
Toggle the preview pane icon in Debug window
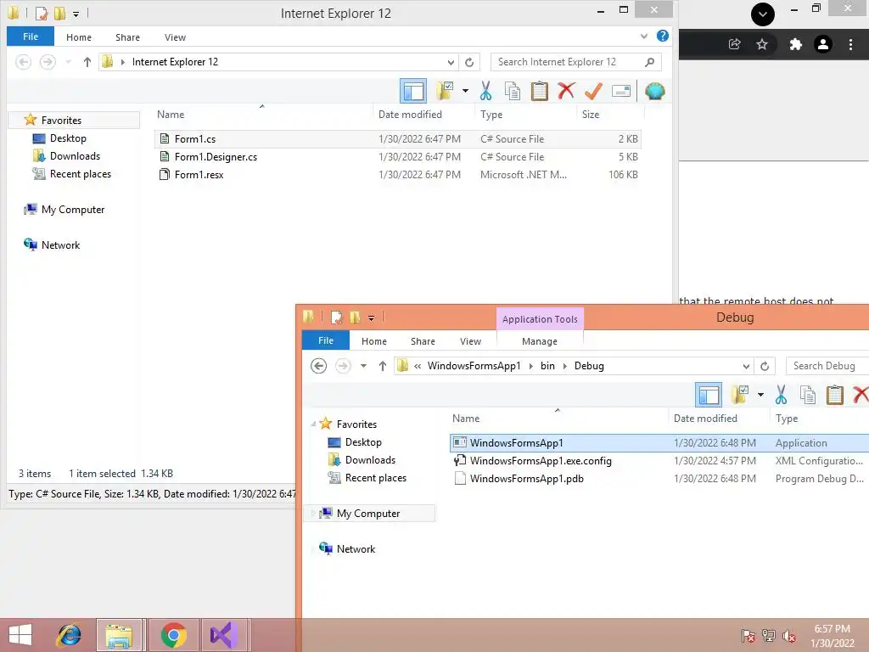click(x=709, y=395)
